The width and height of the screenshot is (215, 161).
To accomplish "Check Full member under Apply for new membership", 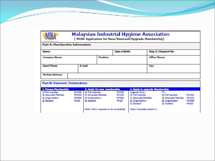I will tap(86, 92).
